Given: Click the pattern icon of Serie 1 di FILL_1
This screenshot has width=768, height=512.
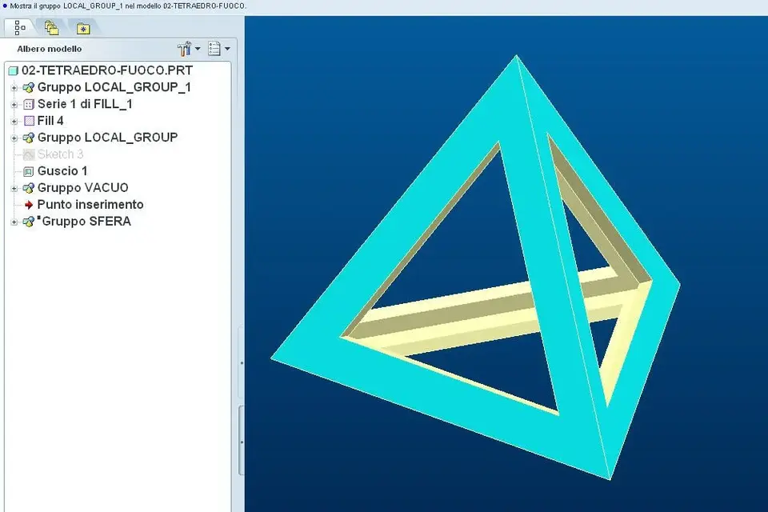Looking at the screenshot, I should click(x=29, y=104).
